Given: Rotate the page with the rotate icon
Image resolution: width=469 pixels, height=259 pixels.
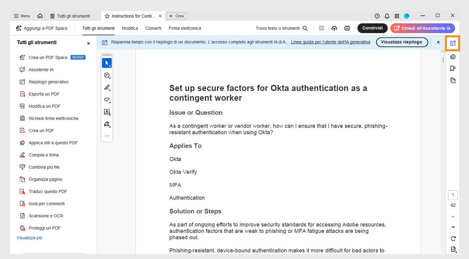Looking at the screenshot, I should (453, 238).
